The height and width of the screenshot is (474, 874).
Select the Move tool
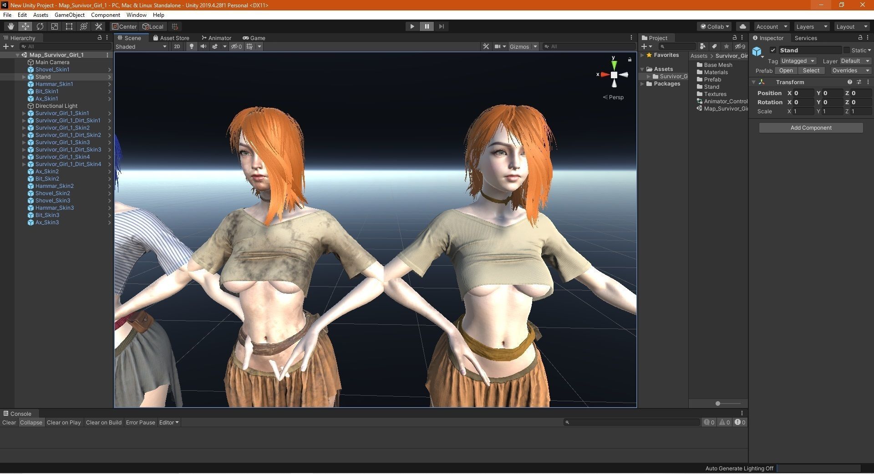click(x=25, y=26)
